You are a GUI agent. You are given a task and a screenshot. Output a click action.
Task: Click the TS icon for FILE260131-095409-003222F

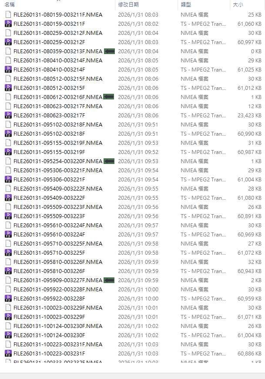[x=8, y=198]
